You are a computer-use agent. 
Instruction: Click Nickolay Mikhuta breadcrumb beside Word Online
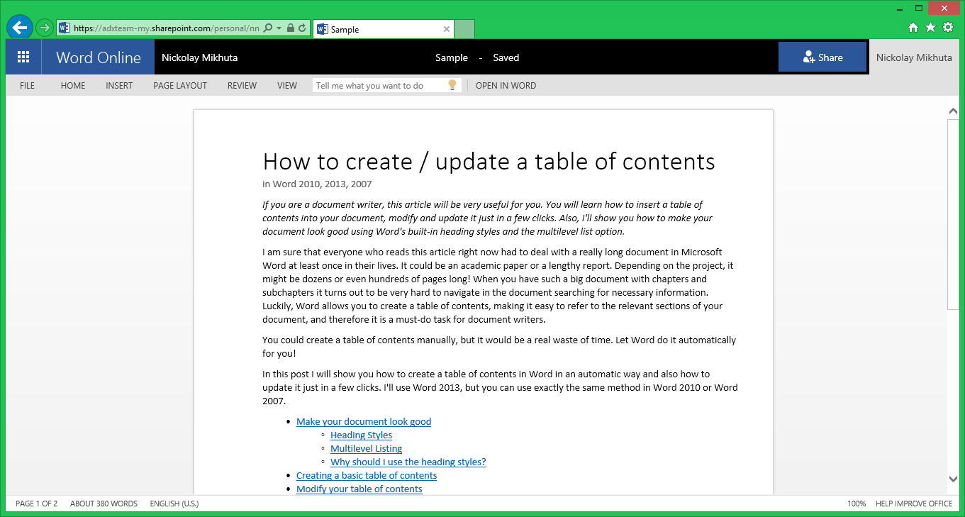(x=199, y=57)
